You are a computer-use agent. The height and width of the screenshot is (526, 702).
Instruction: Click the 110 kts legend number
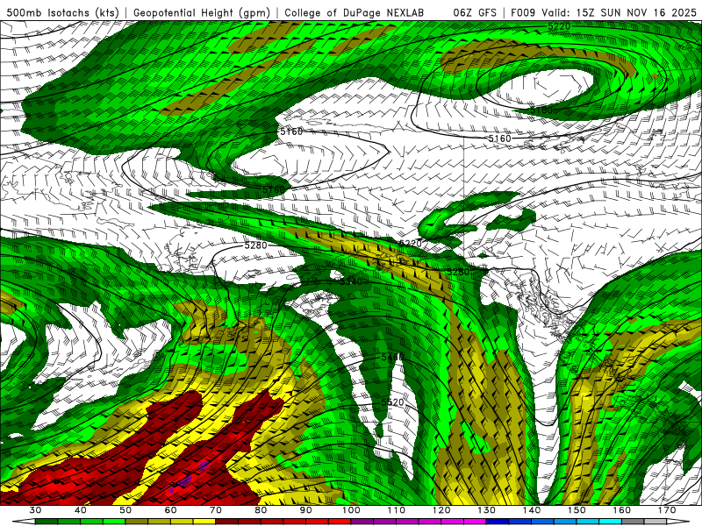[x=397, y=510]
